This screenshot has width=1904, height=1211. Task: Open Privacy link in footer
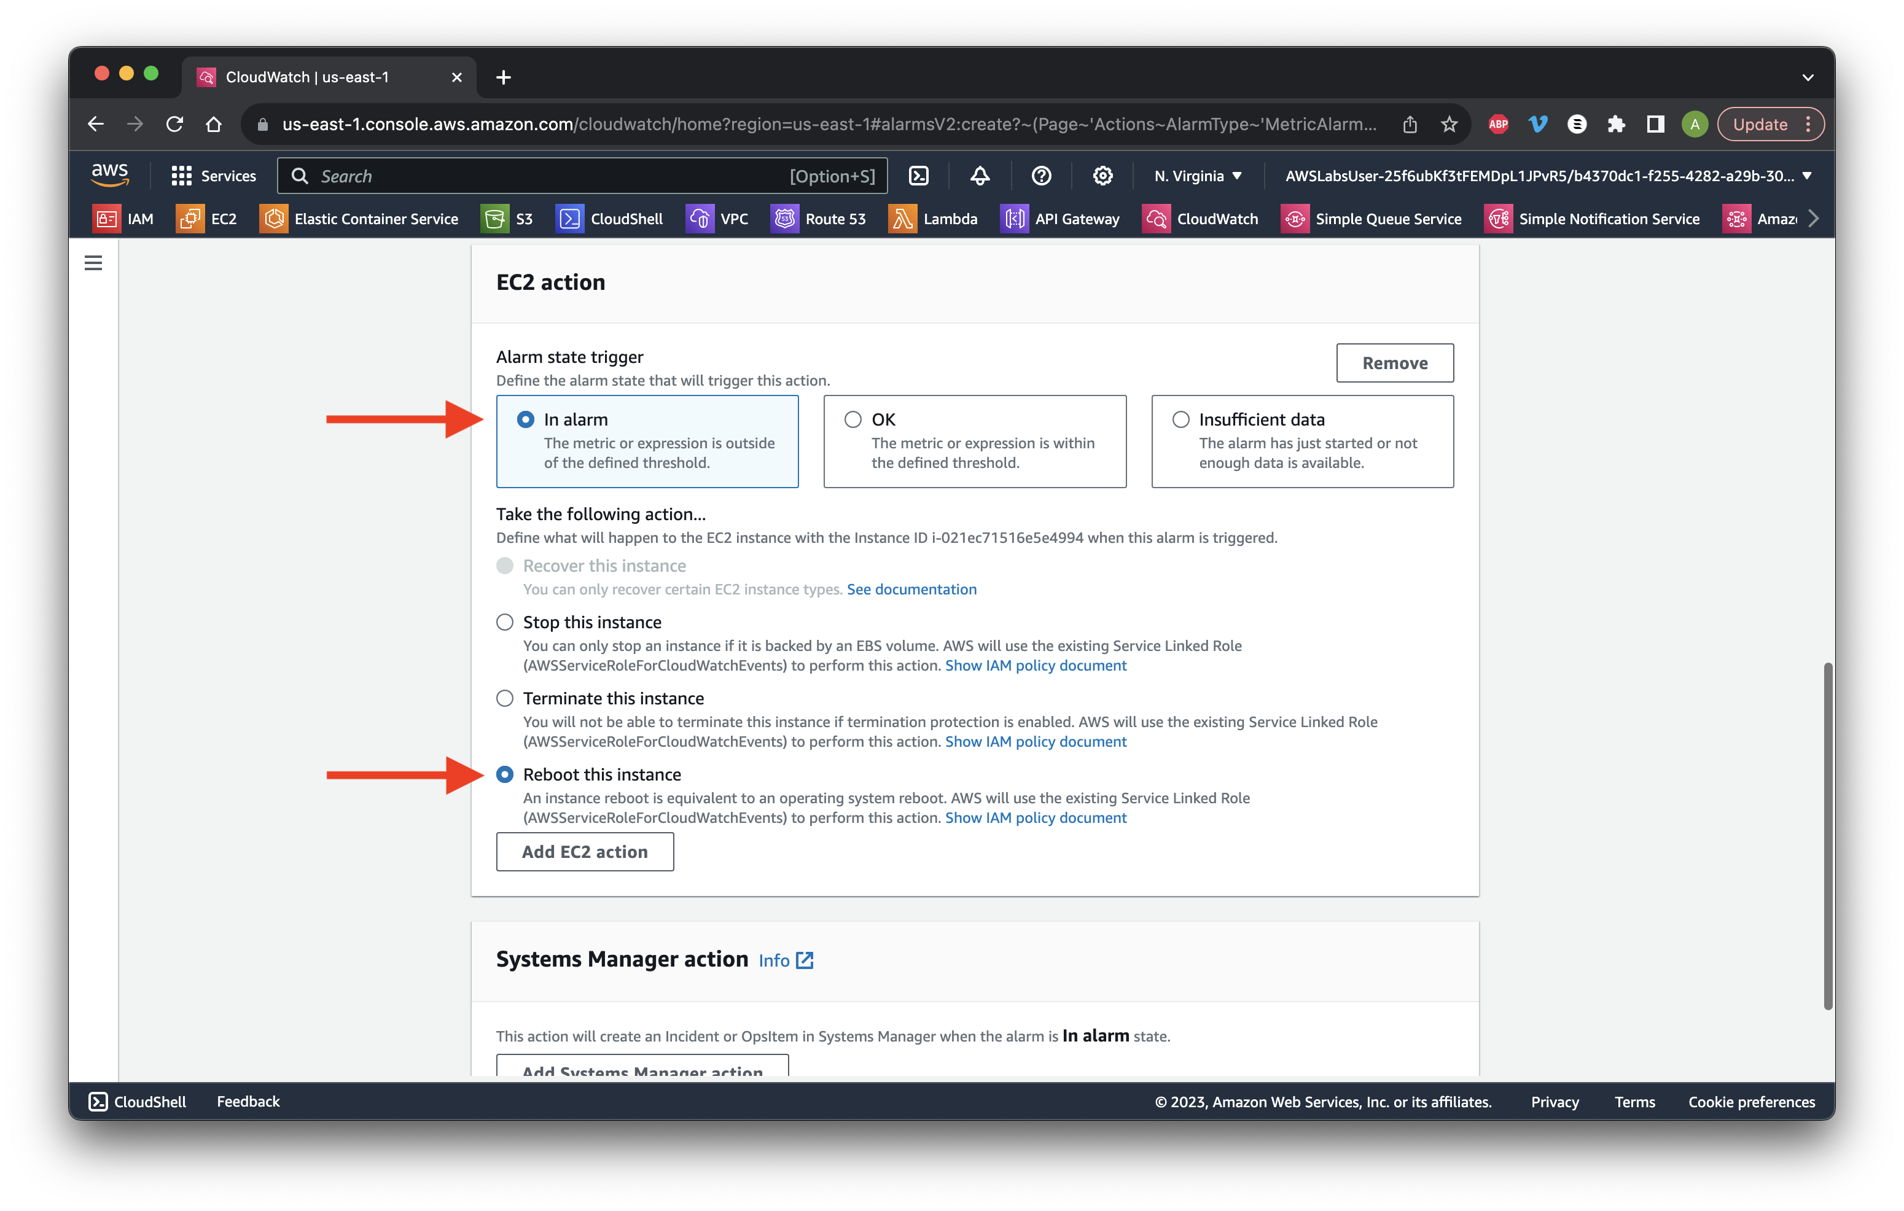1554,1101
